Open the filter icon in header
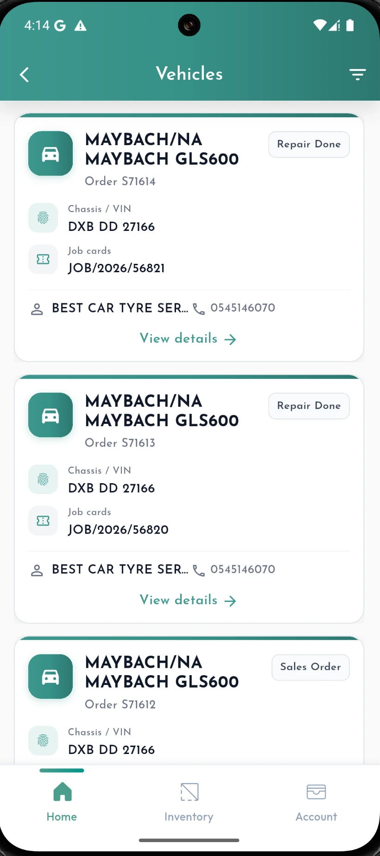380x856 pixels. (x=357, y=75)
